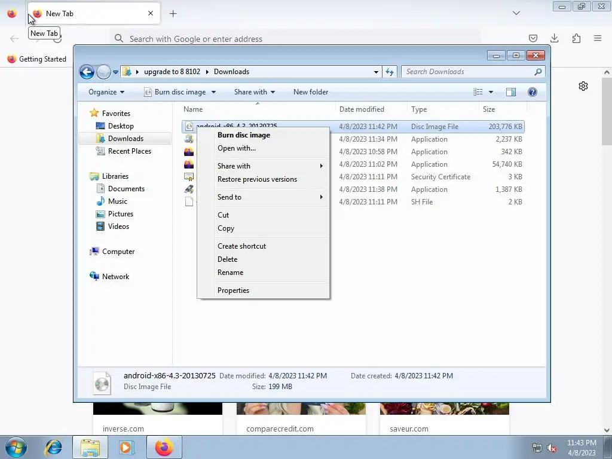Select the SH File blank document icon

coord(189,202)
